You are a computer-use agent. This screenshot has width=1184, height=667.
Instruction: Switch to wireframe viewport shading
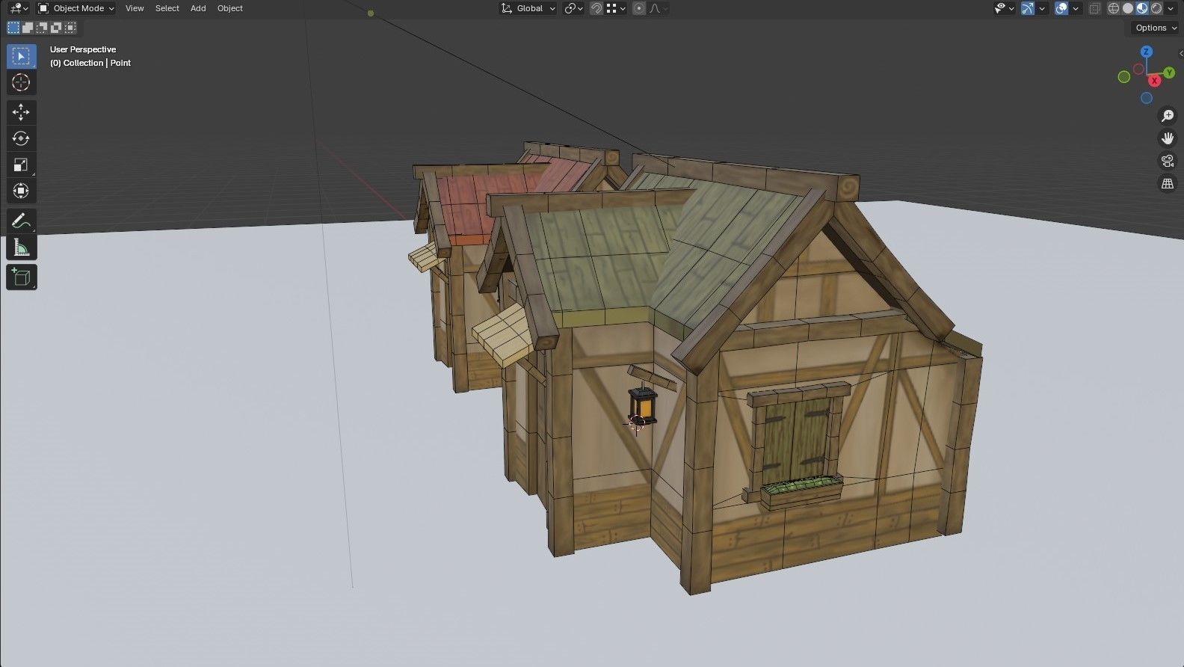1114,8
